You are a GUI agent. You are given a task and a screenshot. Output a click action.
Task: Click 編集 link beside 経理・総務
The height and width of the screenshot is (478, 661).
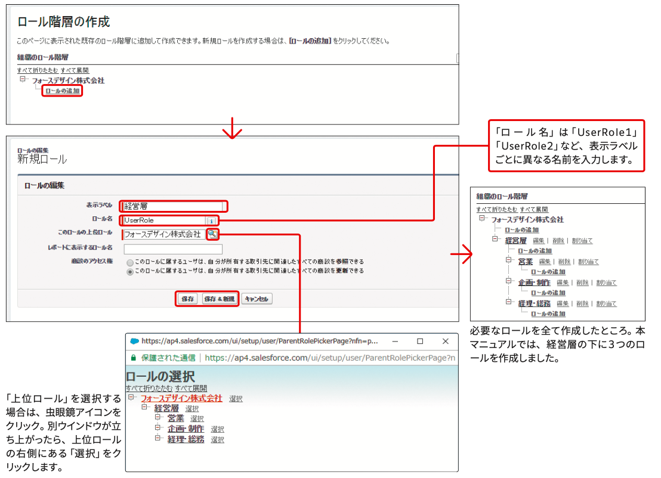(x=563, y=303)
